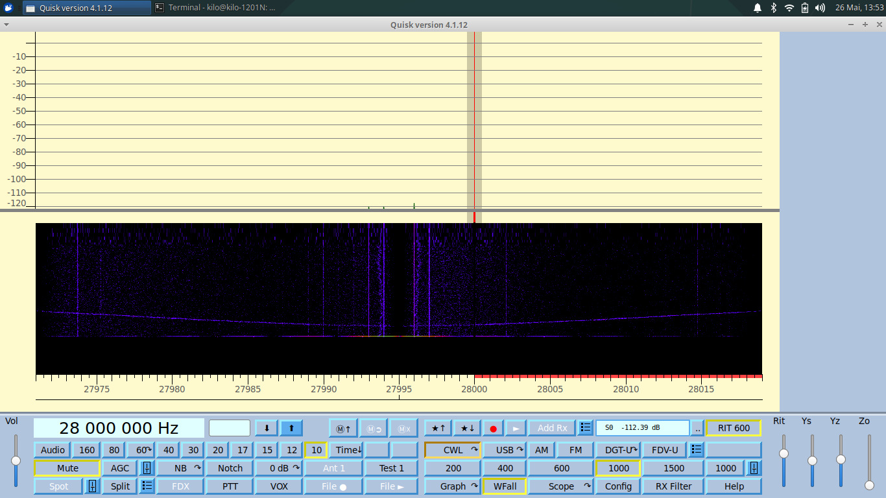This screenshot has width=886, height=498.
Task: Toggle Split mode
Action: coord(120,486)
